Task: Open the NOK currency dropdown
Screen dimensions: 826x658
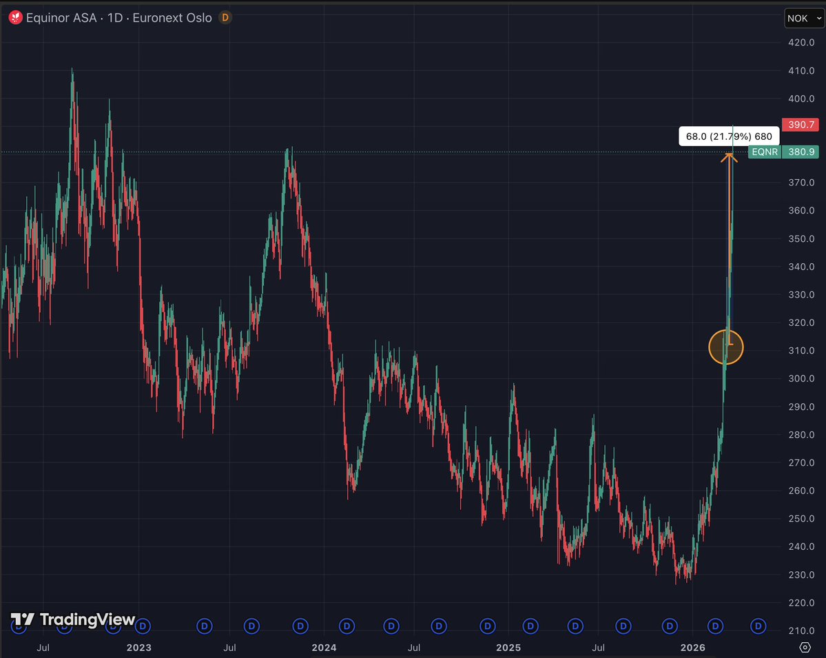Action: tap(805, 19)
